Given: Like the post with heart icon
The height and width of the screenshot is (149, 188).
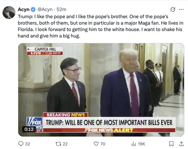Looking at the screenshot, I should click(x=96, y=144).
